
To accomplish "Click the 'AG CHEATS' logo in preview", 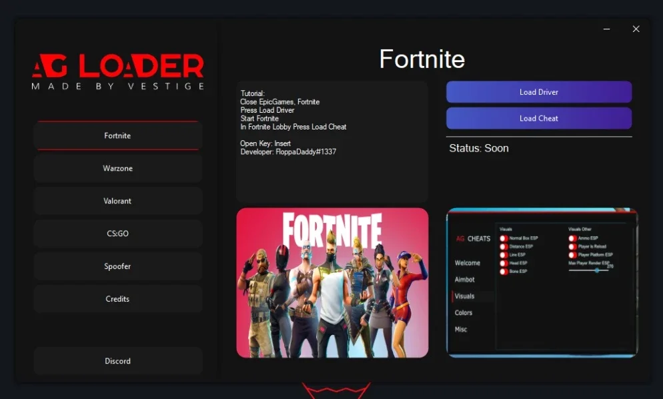I will coord(473,239).
